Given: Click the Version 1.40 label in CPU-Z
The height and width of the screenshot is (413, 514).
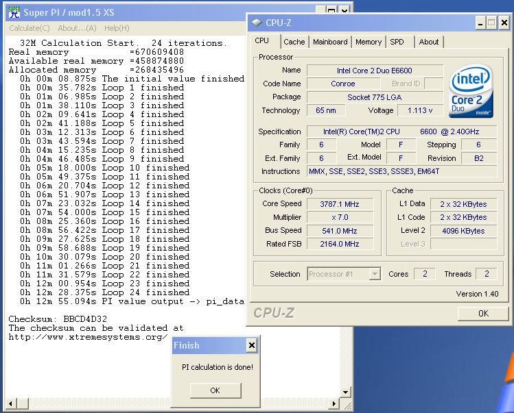Looking at the screenshot, I should [x=478, y=294].
